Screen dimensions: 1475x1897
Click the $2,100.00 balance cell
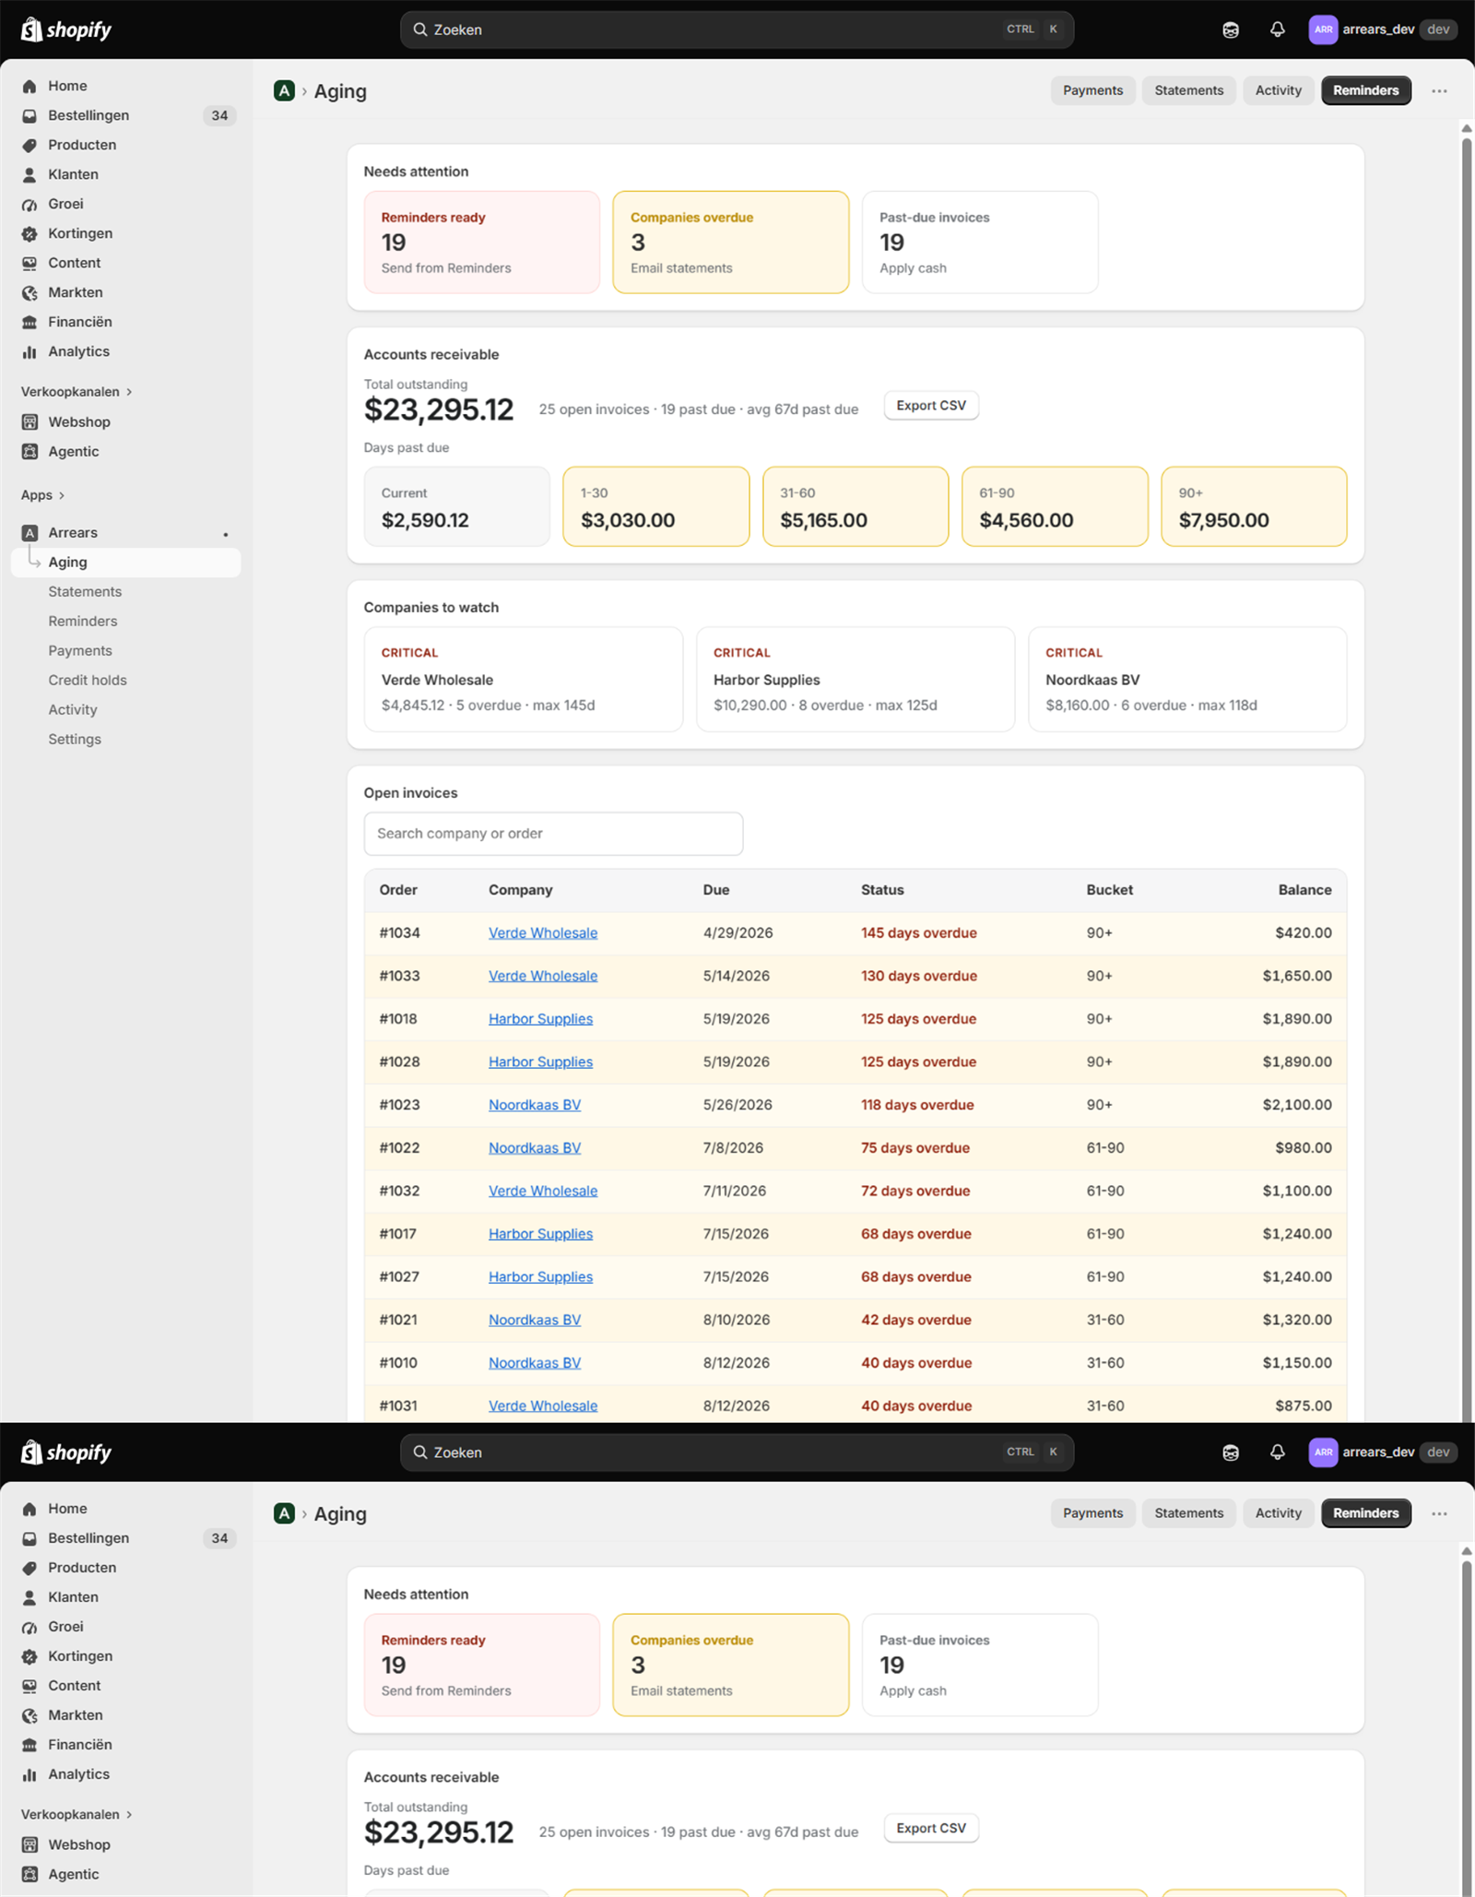1297,1105
